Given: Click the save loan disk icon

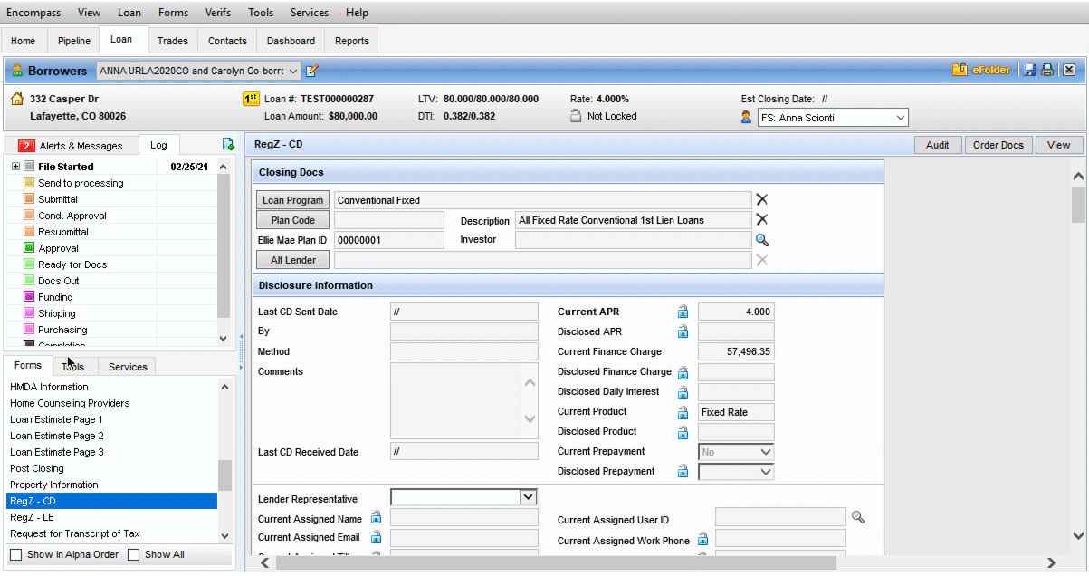Looking at the screenshot, I should 1029,70.
